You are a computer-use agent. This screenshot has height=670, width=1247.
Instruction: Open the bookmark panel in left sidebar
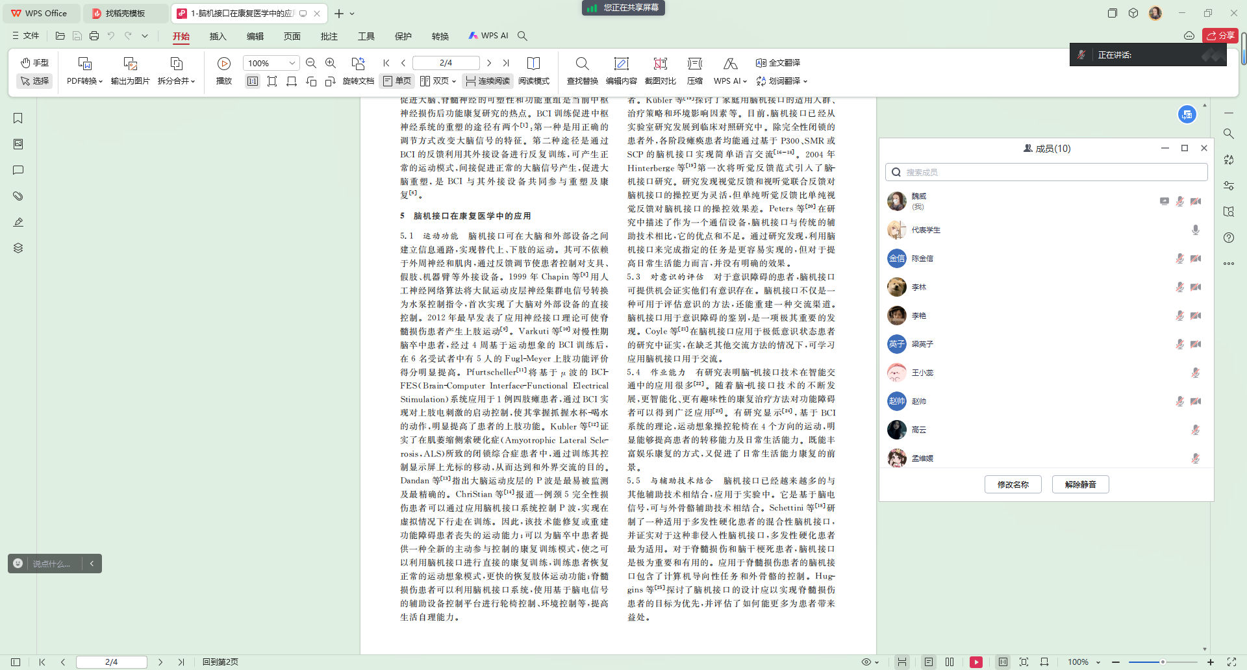point(18,118)
